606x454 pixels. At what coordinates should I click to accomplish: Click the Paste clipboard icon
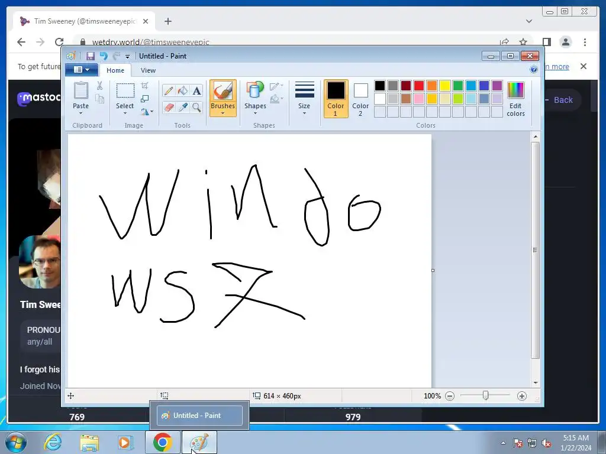80,90
